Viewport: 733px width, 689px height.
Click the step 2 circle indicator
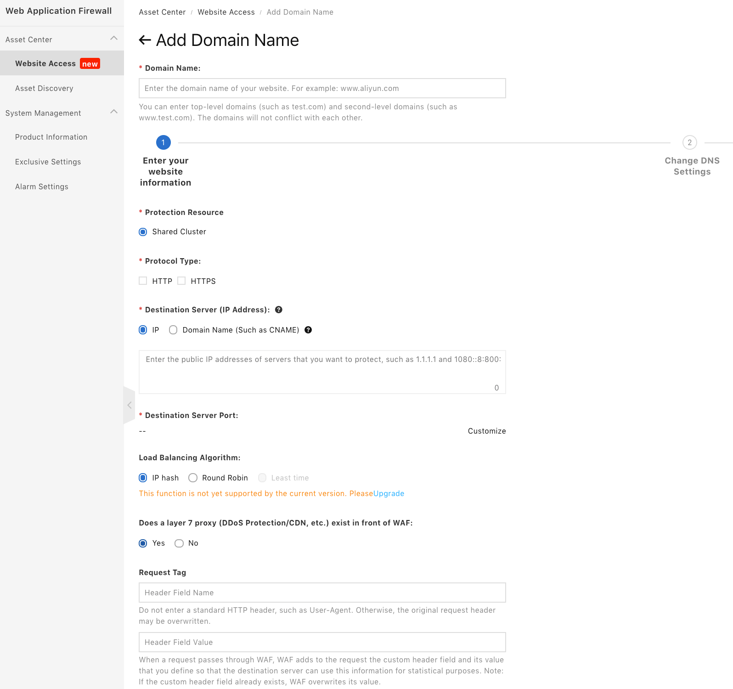[689, 143]
